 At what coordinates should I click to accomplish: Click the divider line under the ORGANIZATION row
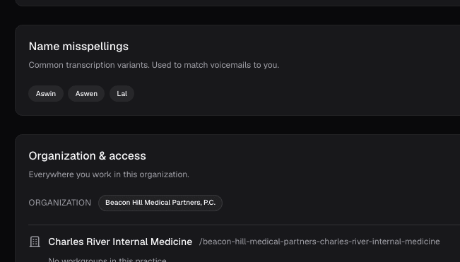[244, 225]
